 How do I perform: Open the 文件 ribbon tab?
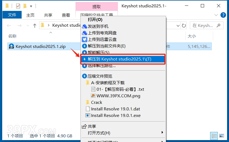(12, 15)
